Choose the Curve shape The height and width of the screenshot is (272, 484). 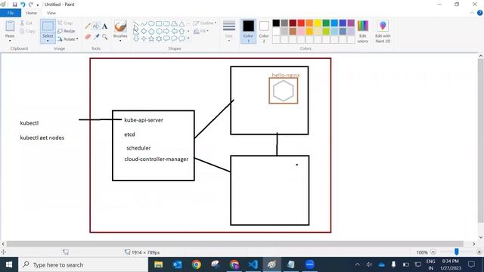pyautogui.click(x=144, y=23)
